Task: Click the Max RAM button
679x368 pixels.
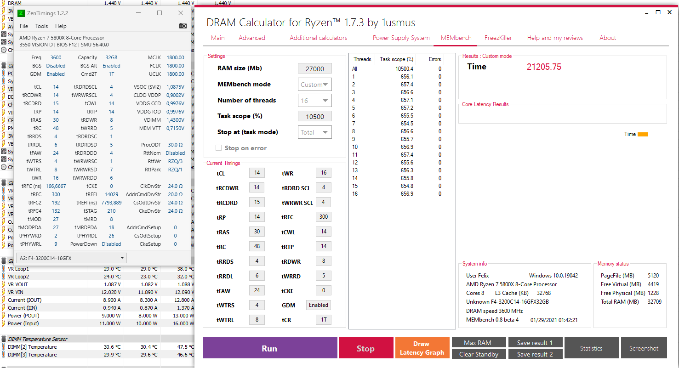Action: pyautogui.click(x=479, y=343)
